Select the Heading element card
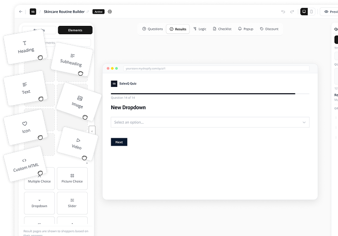The image size is (338, 236). pyautogui.click(x=25, y=47)
